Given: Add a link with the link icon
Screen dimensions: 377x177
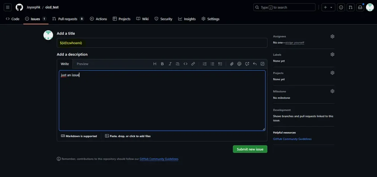Looking at the screenshot, I should tap(193, 64).
